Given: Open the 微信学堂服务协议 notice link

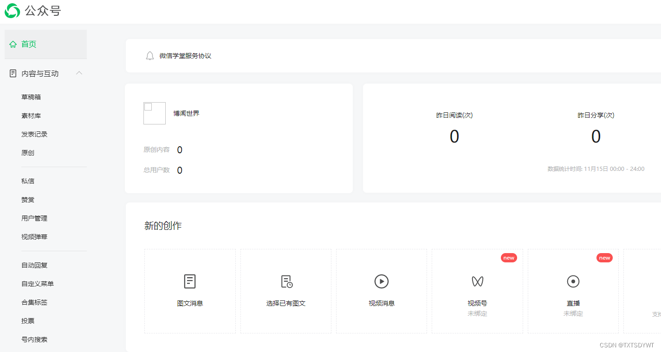Looking at the screenshot, I should point(185,56).
